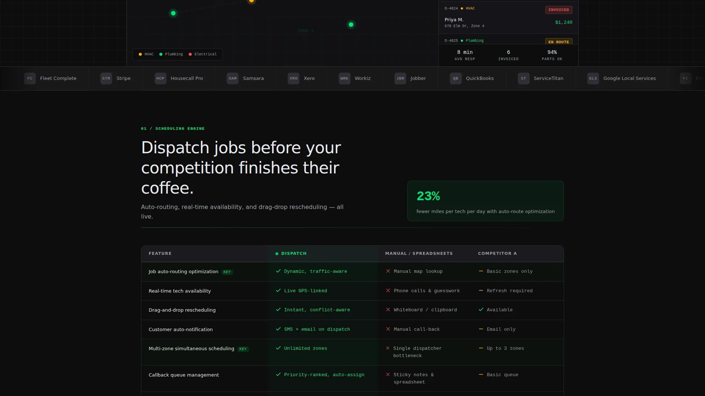Click the HVAC legend dot
This screenshot has width=705, height=396.
[x=140, y=54]
